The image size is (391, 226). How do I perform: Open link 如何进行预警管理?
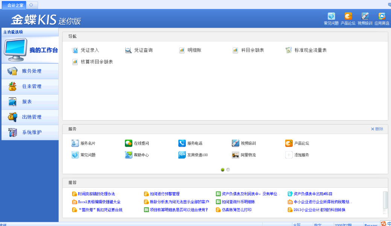pos(164,194)
